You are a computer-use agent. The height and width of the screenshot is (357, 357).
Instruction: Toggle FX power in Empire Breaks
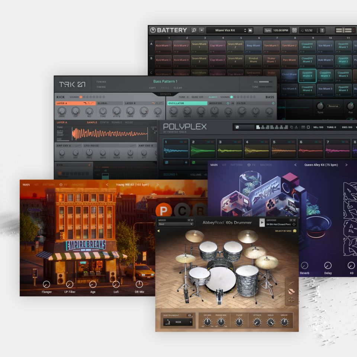point(61,184)
